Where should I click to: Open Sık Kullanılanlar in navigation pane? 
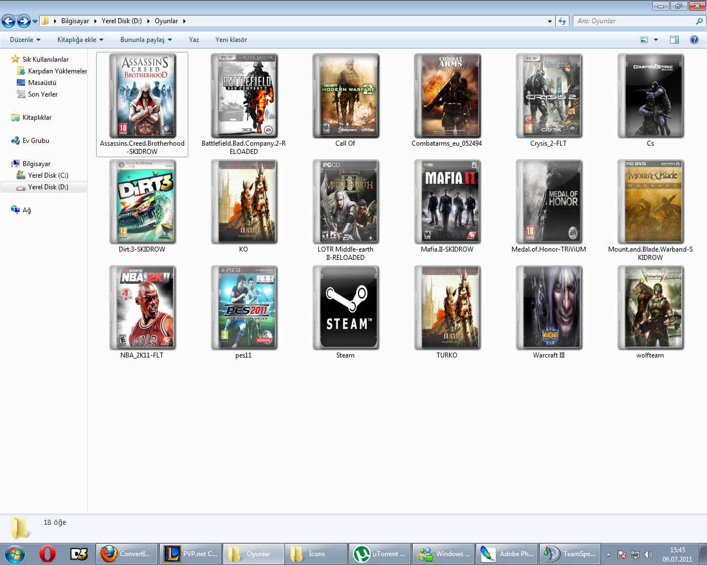[45, 59]
